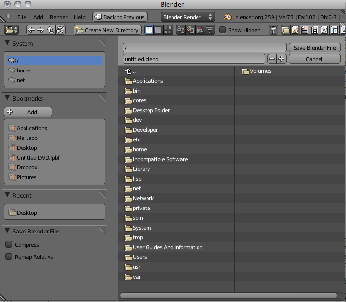The image size is (346, 302).
Task: Decrement the filename number with minus
Action: (x=272, y=59)
